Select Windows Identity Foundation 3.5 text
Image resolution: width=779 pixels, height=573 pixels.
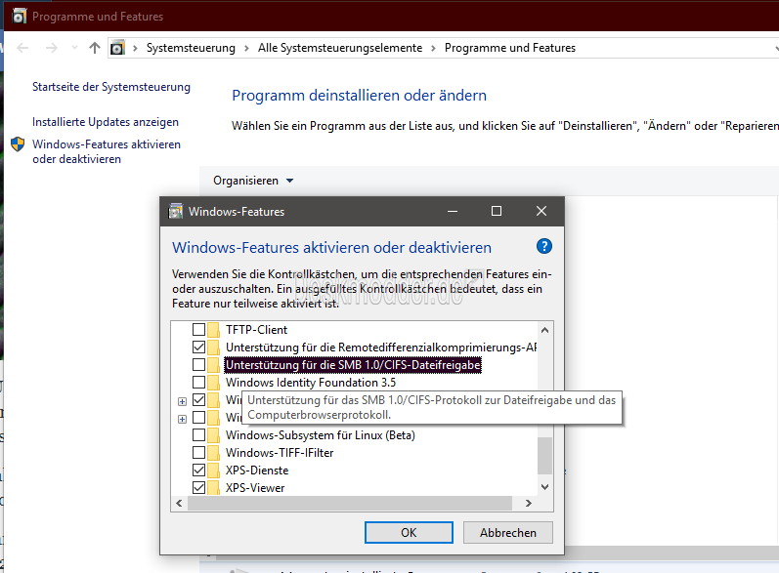coord(311,383)
